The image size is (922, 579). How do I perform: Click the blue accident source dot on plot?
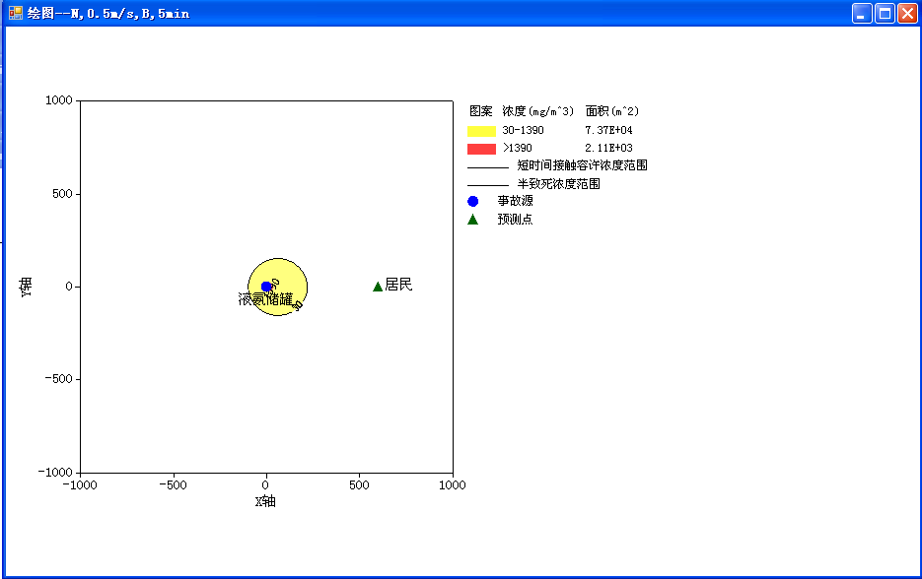point(266,287)
